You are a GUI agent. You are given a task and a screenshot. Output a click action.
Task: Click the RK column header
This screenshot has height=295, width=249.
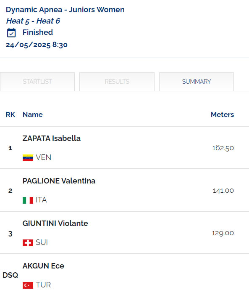(10, 114)
